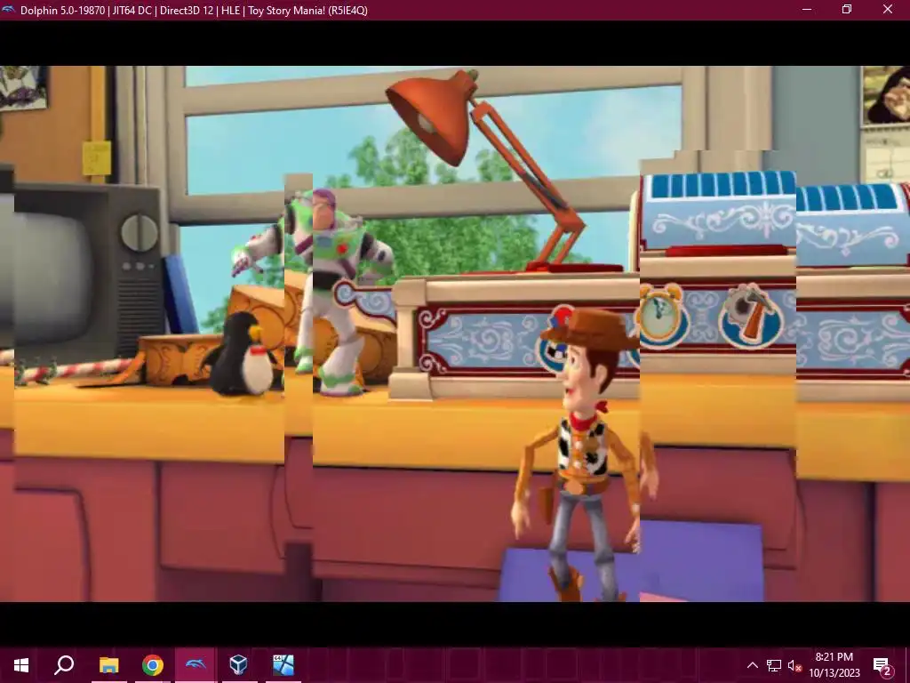Open network status in system tray
910x683 pixels.
[x=774, y=665]
